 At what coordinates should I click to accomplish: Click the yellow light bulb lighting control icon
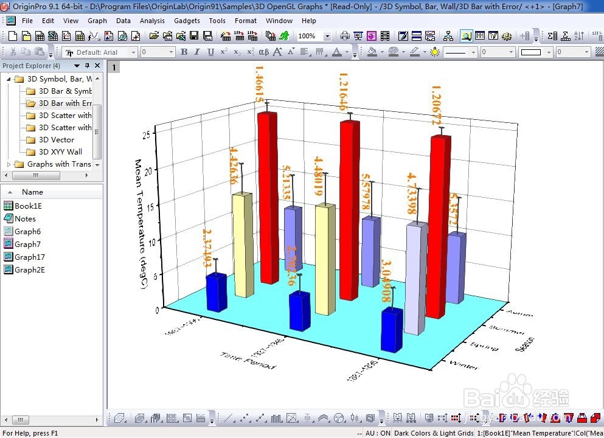(x=435, y=52)
